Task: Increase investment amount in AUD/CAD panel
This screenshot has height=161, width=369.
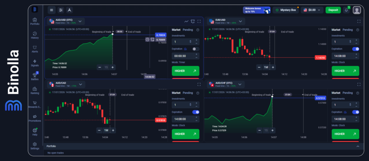Action: pyautogui.click(x=196, y=103)
